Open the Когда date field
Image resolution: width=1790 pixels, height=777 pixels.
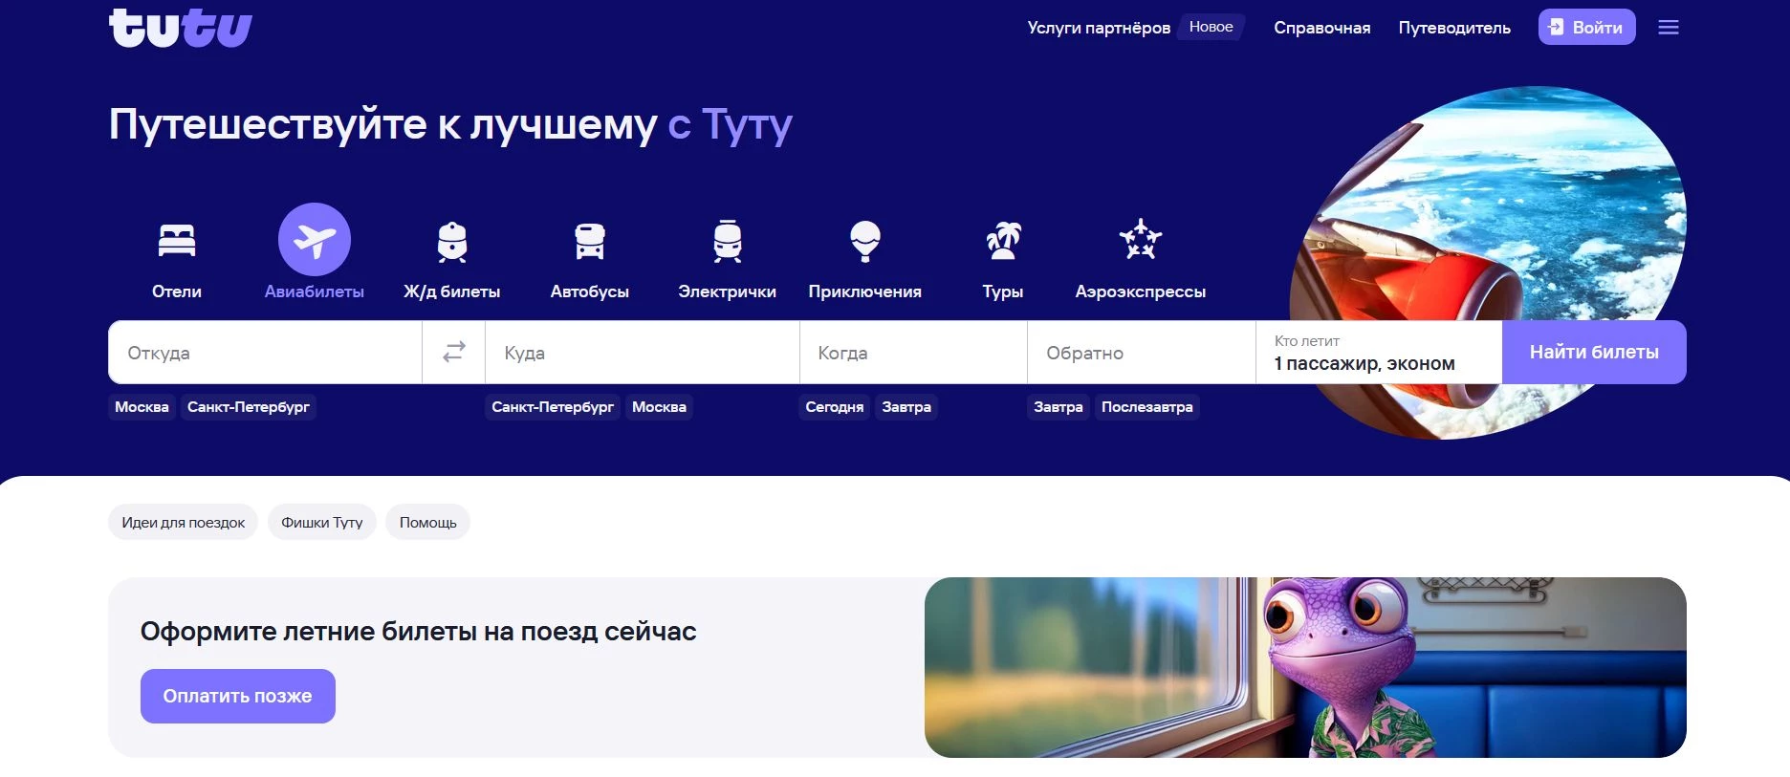913,352
